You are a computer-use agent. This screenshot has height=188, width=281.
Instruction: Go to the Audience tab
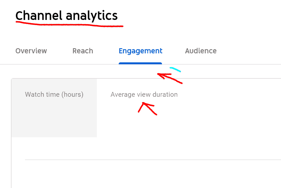[201, 51]
